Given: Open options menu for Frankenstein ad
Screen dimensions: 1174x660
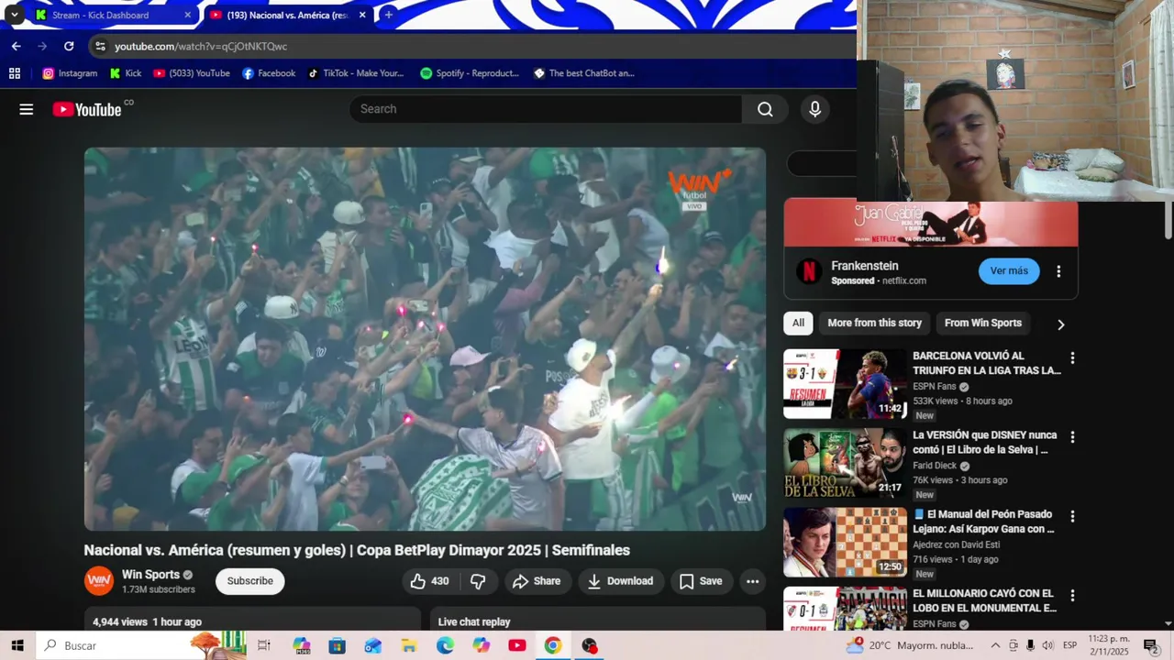Looking at the screenshot, I should pos(1058,271).
